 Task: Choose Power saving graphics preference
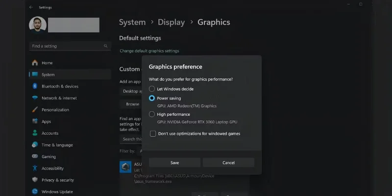[x=152, y=98]
